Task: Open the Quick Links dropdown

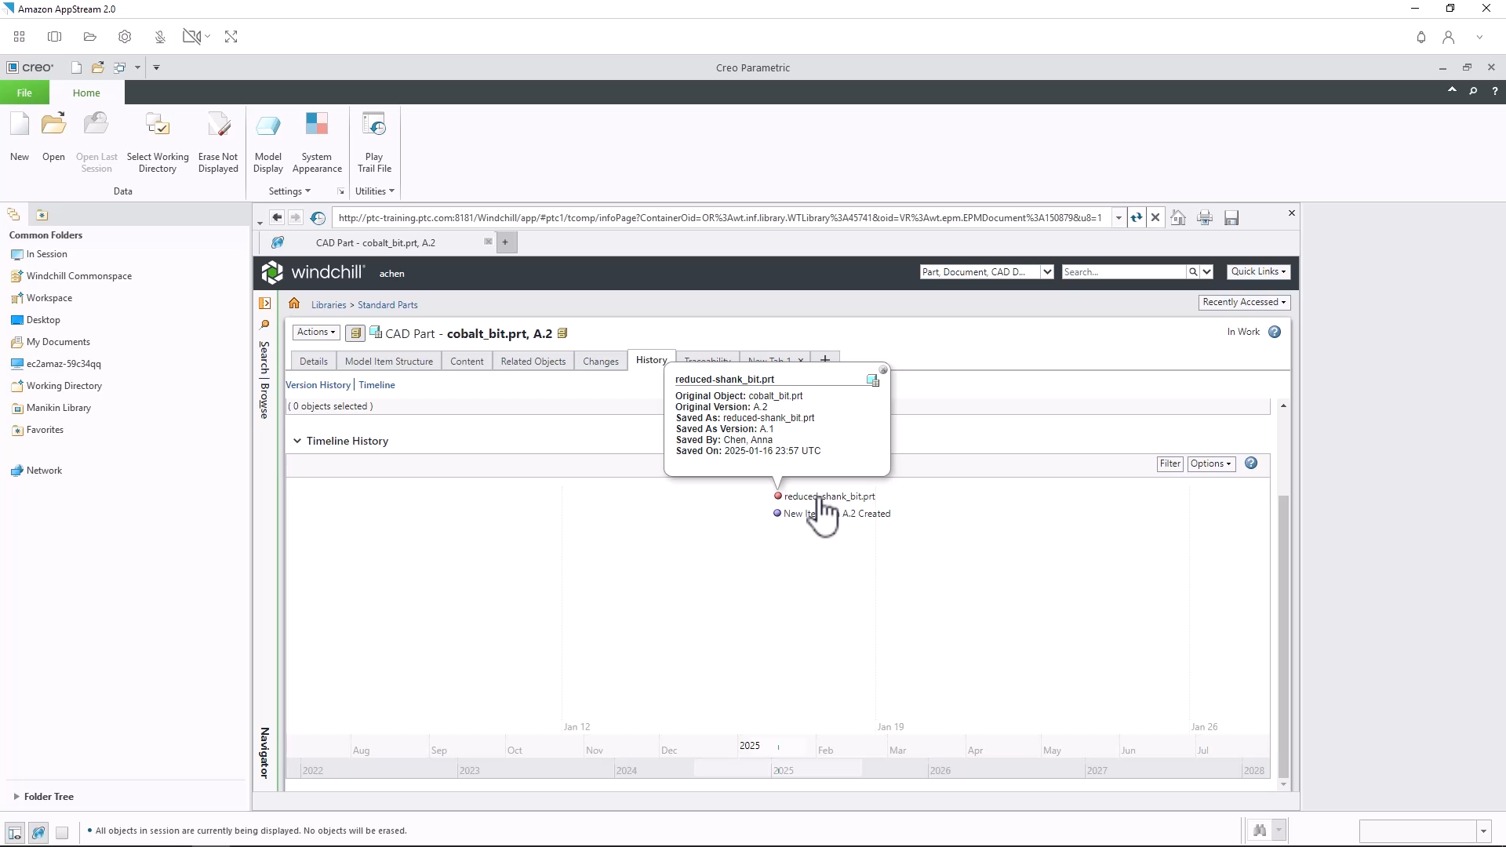Action: [1257, 271]
